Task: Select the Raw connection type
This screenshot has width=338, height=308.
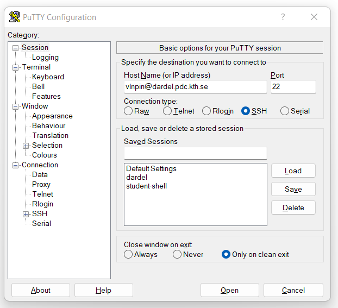Action: [x=128, y=111]
